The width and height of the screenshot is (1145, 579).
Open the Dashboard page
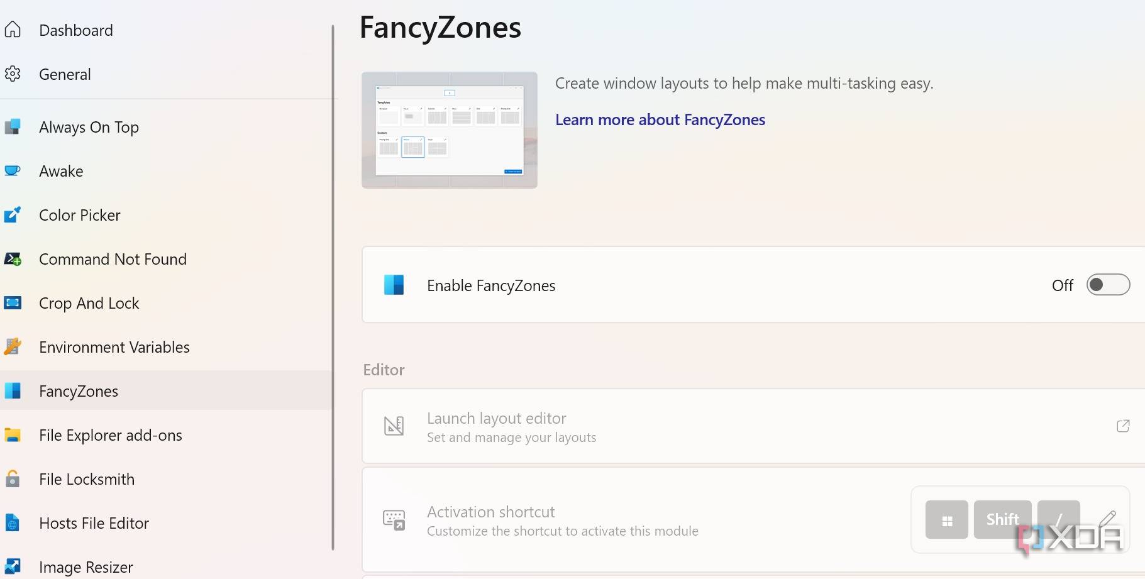(167, 30)
